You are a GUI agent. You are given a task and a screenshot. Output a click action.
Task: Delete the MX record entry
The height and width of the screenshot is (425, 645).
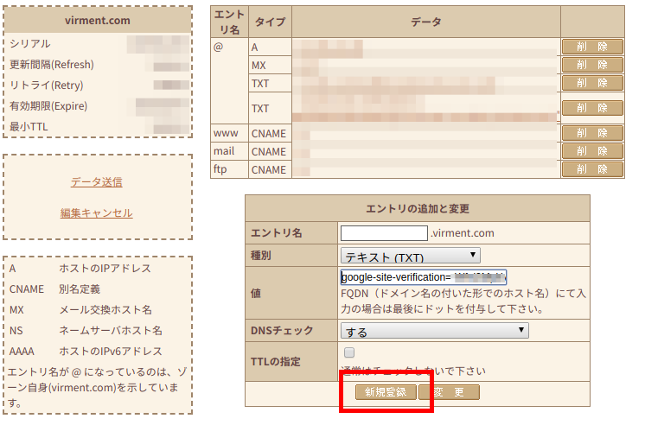tap(592, 65)
